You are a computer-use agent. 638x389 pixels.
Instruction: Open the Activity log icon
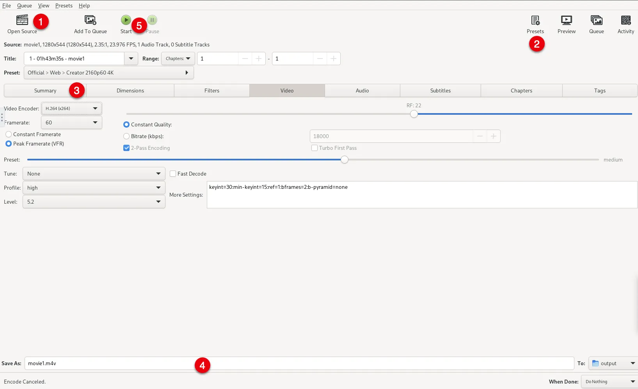point(626,20)
